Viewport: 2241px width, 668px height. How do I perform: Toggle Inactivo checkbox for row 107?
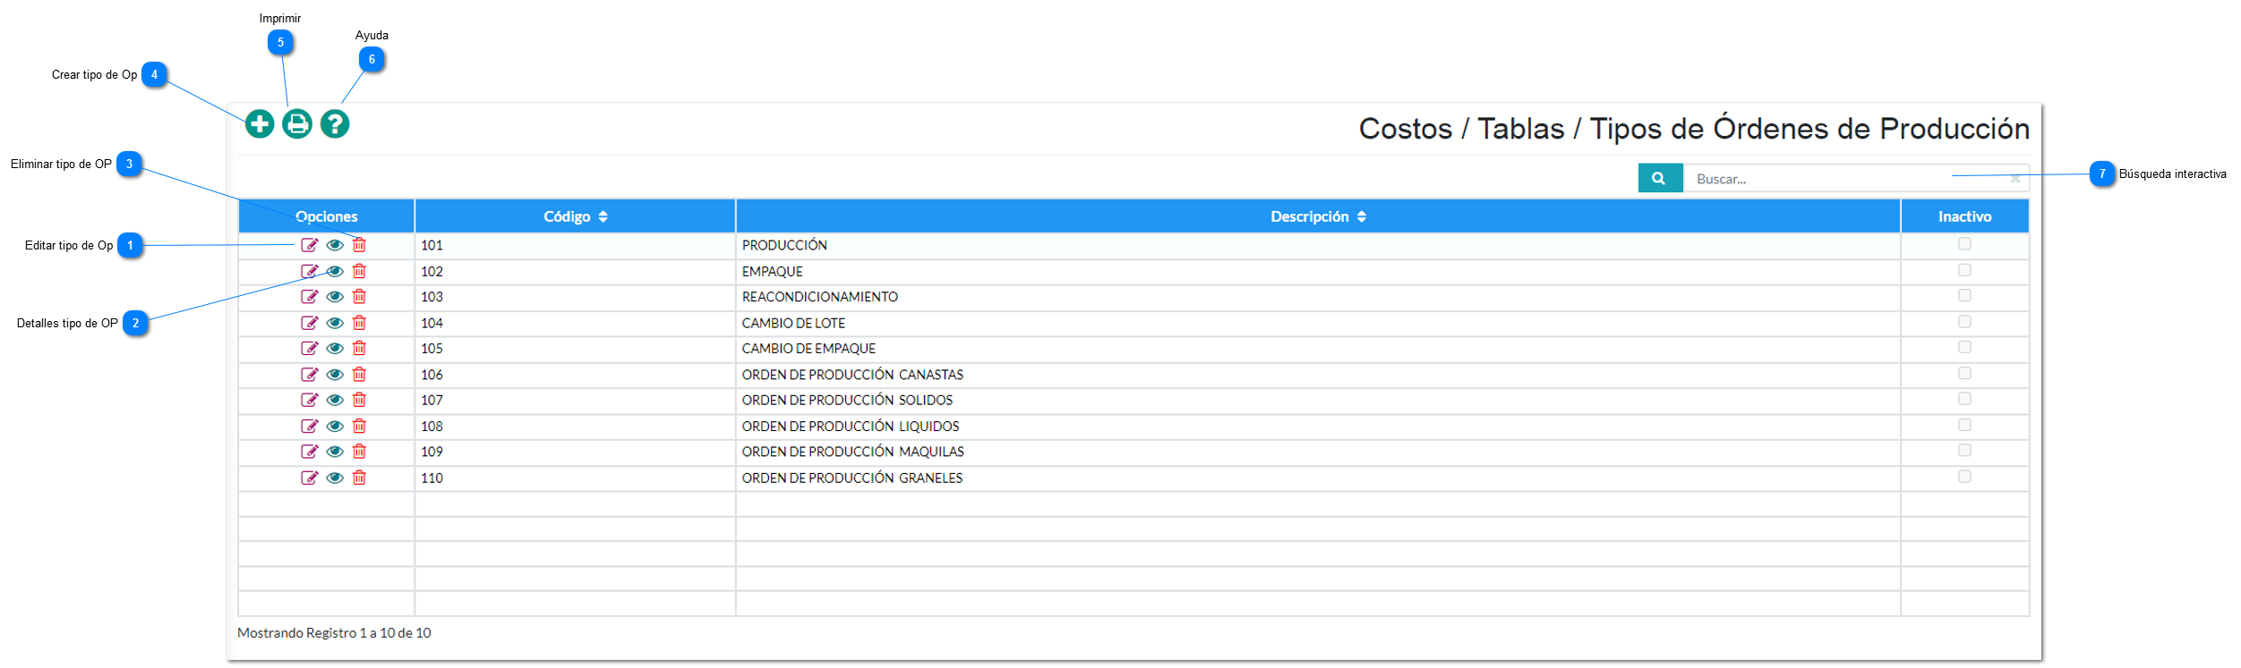(x=1964, y=399)
